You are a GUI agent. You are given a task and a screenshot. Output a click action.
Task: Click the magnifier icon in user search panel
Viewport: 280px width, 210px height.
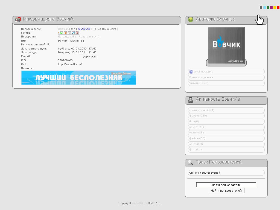(x=191, y=162)
